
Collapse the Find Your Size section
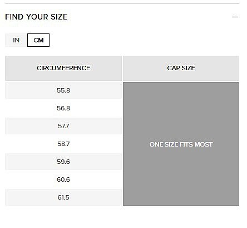(235, 17)
